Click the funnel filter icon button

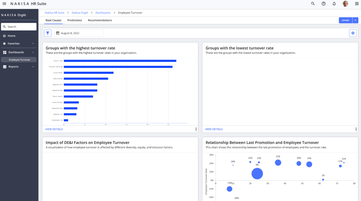pos(48,33)
